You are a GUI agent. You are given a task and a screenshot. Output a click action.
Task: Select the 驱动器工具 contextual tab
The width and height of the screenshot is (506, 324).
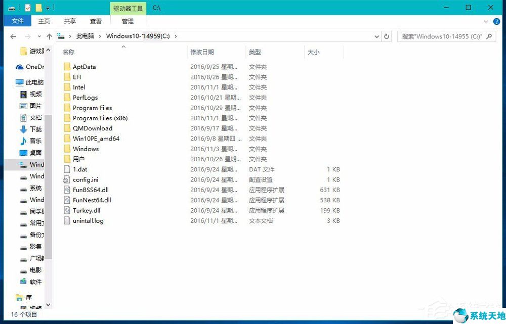pyautogui.click(x=128, y=8)
